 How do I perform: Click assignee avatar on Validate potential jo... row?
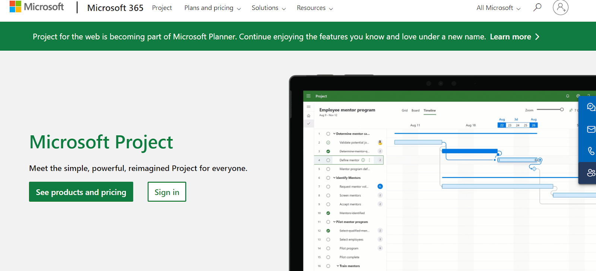[380, 142]
